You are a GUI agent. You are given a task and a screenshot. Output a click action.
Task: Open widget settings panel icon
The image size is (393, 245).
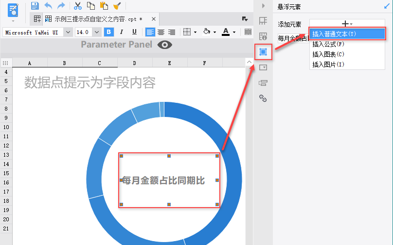point(263,67)
